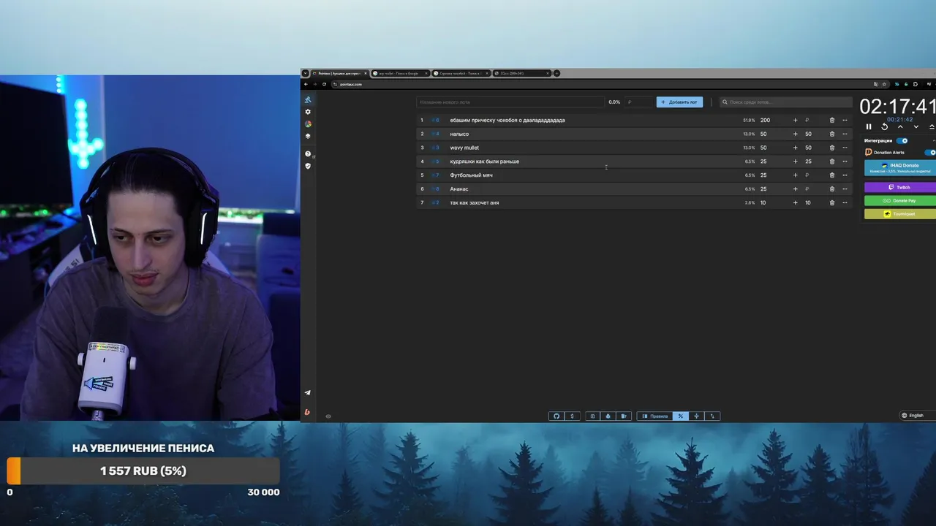Reload the pointauc.com page
Viewport: 936px width, 526px height.
[324, 84]
